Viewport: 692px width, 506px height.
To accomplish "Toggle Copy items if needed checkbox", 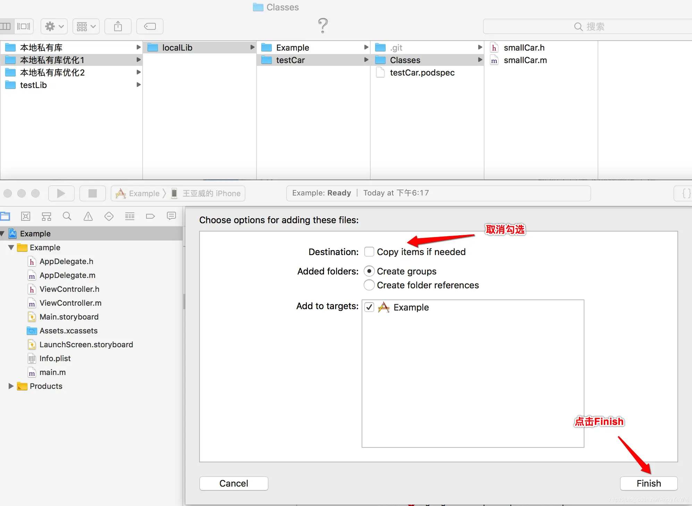I will coord(369,252).
